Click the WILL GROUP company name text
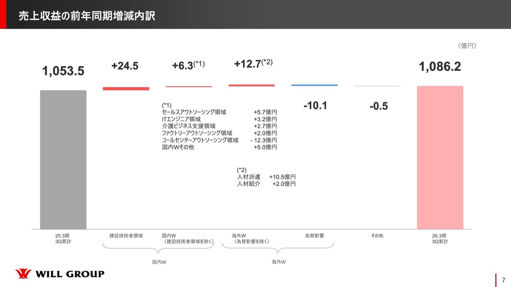The image size is (511, 287). (70, 274)
